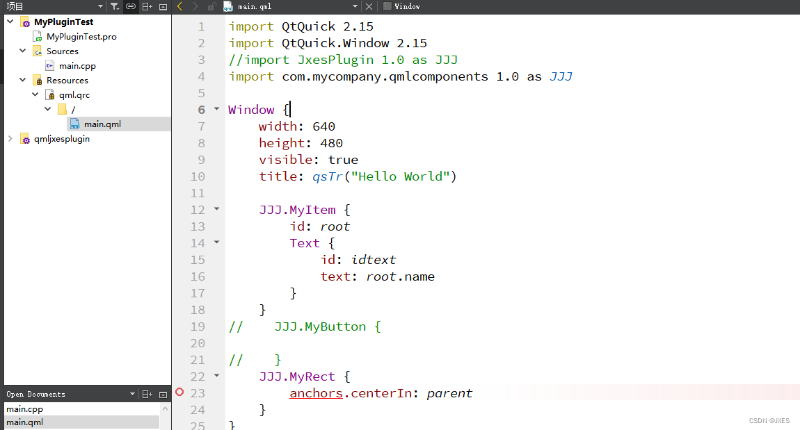Click the split project pane icon

click(147, 7)
